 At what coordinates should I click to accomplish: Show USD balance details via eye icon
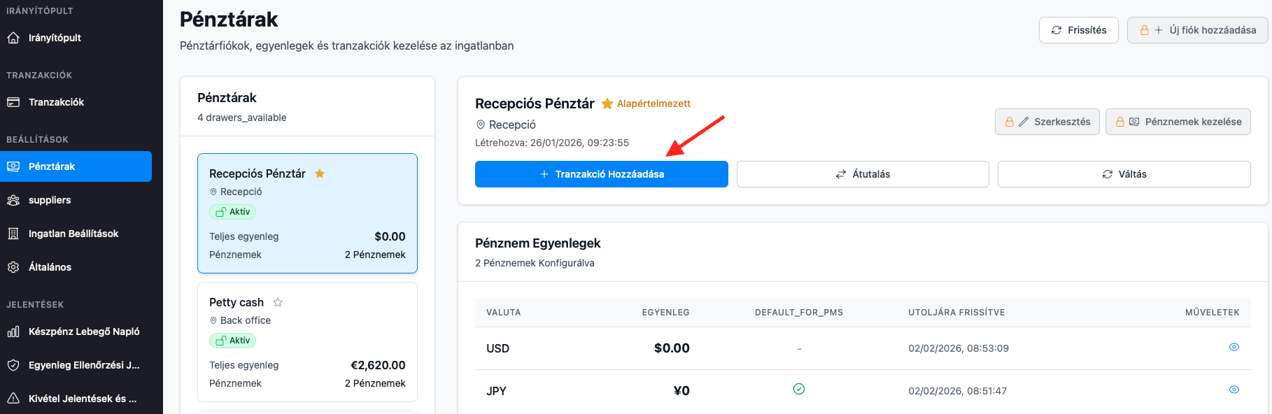[x=1234, y=347]
